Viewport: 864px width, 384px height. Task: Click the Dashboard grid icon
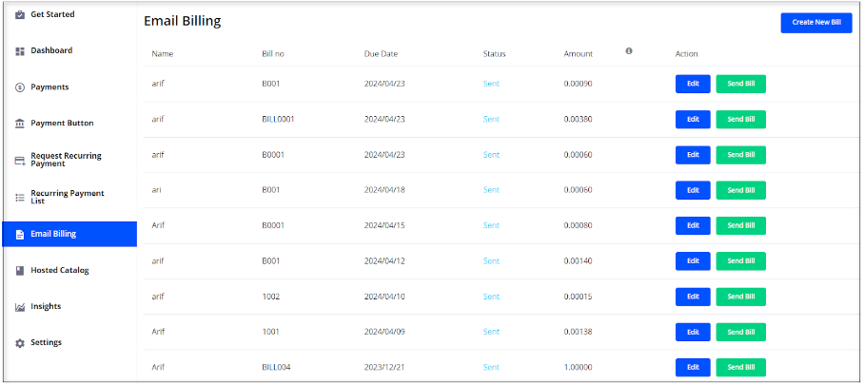(20, 51)
